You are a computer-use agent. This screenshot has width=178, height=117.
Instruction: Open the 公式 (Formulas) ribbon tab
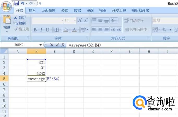pos(64,11)
